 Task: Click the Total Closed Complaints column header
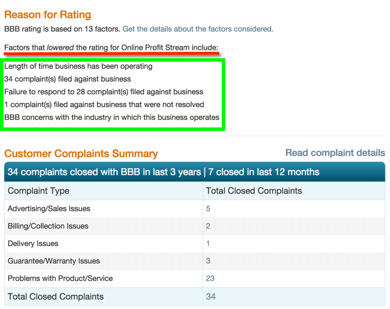coord(254,191)
